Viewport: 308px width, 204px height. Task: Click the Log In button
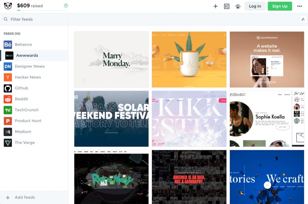pos(255,6)
